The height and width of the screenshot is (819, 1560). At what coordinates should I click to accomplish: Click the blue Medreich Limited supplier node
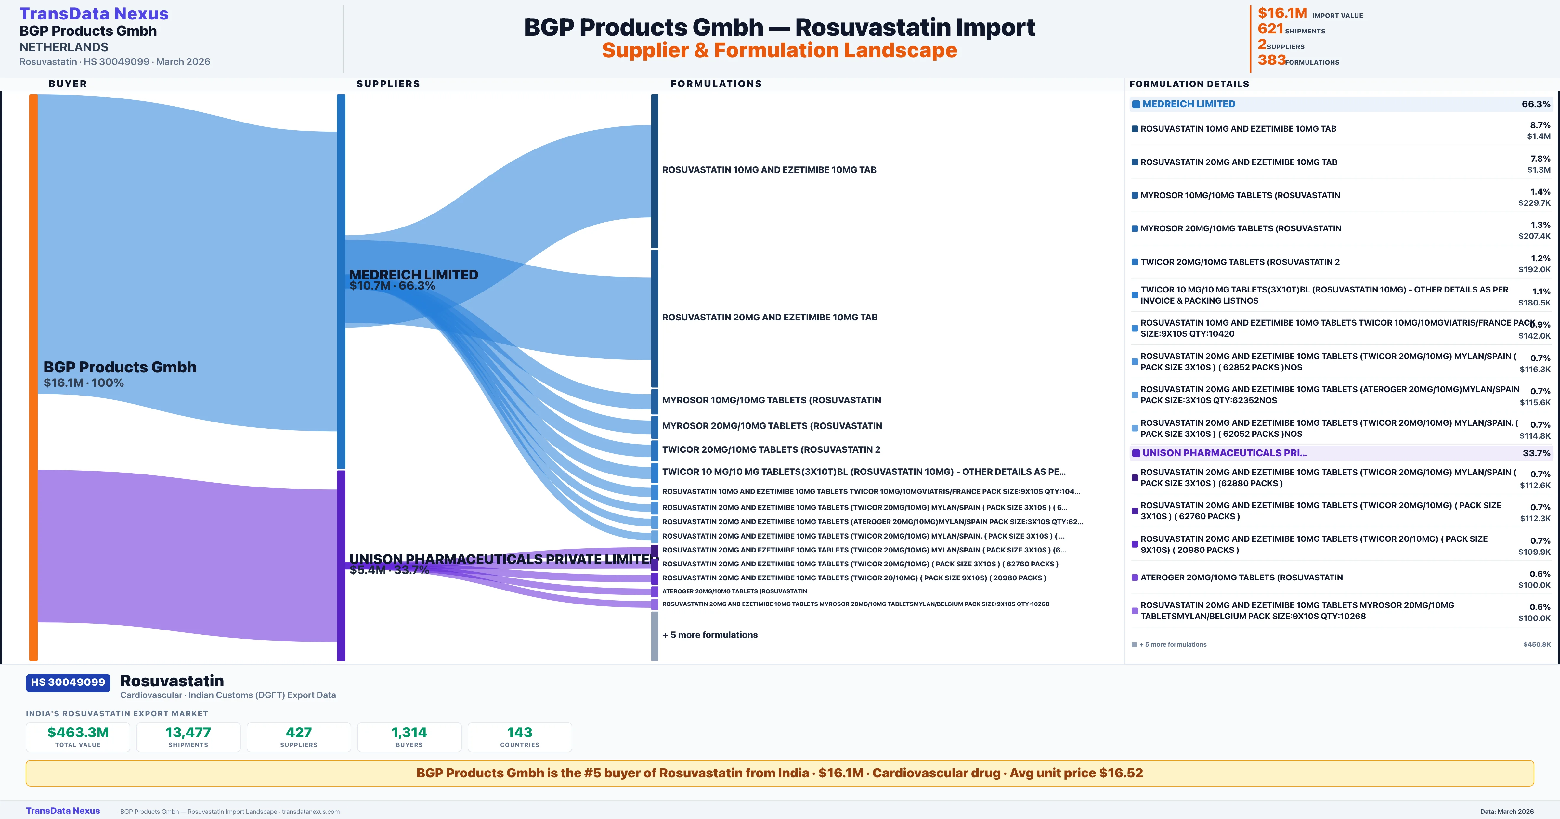coord(341,281)
